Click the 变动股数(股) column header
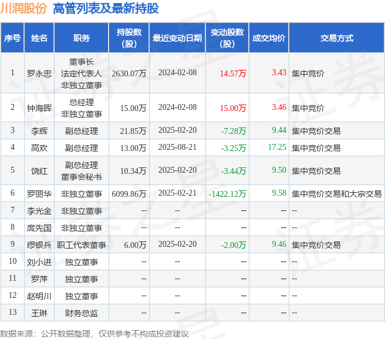The image size is (385, 339). [227, 38]
